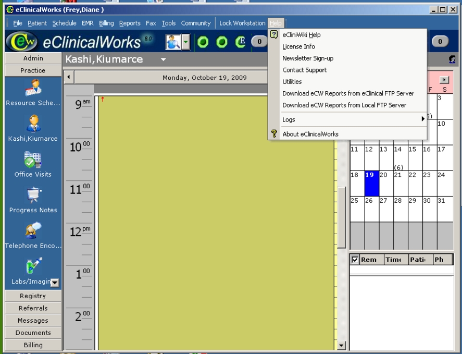462x354 pixels.
Task: Click the second green circle status icon
Action: [x=222, y=42]
